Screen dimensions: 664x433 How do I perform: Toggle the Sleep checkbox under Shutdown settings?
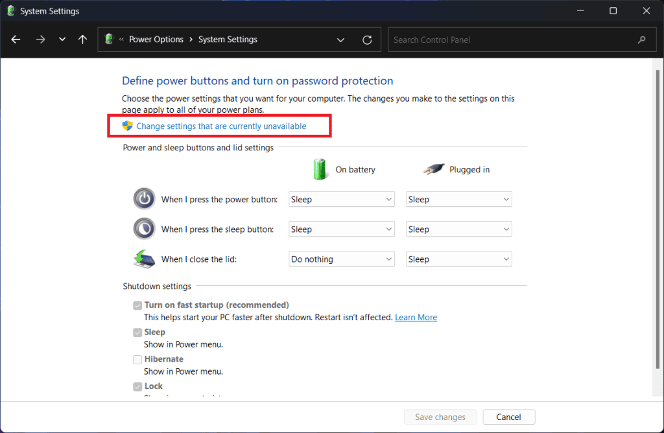137,332
